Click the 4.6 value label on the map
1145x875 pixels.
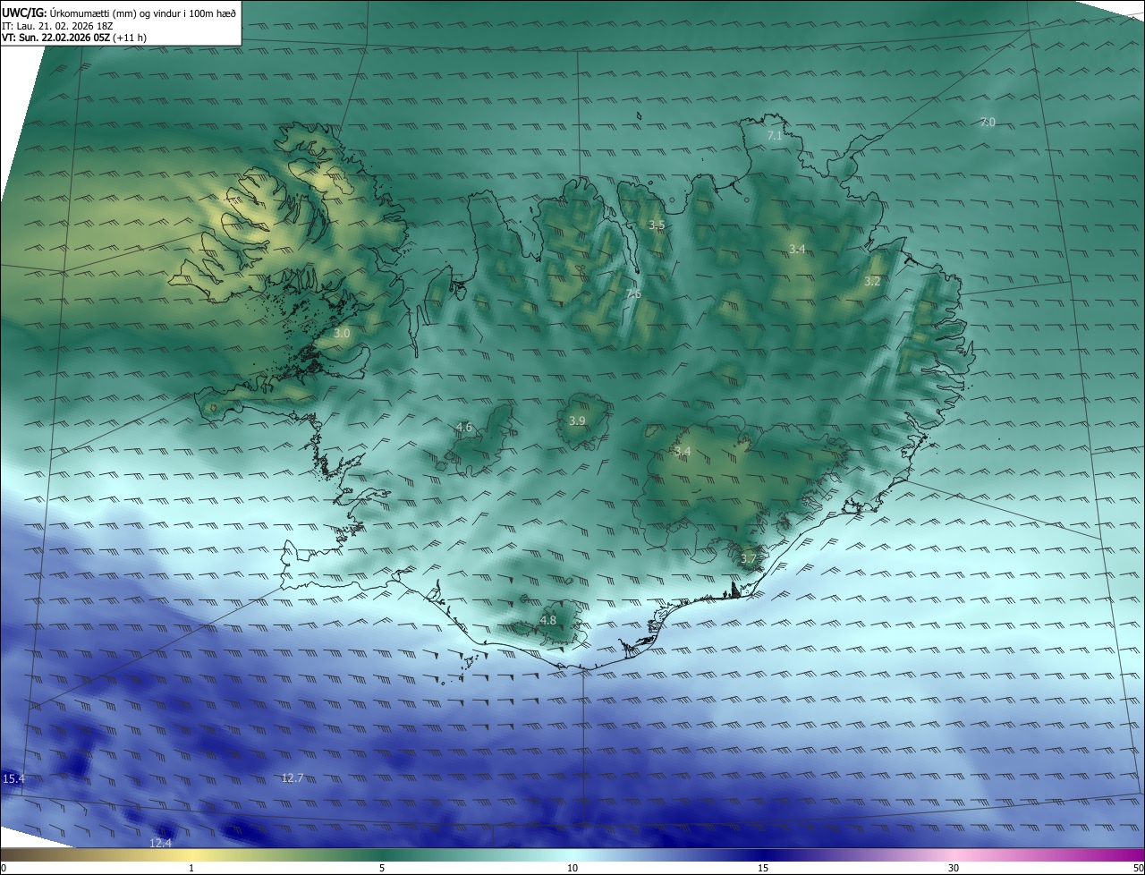[x=464, y=427]
